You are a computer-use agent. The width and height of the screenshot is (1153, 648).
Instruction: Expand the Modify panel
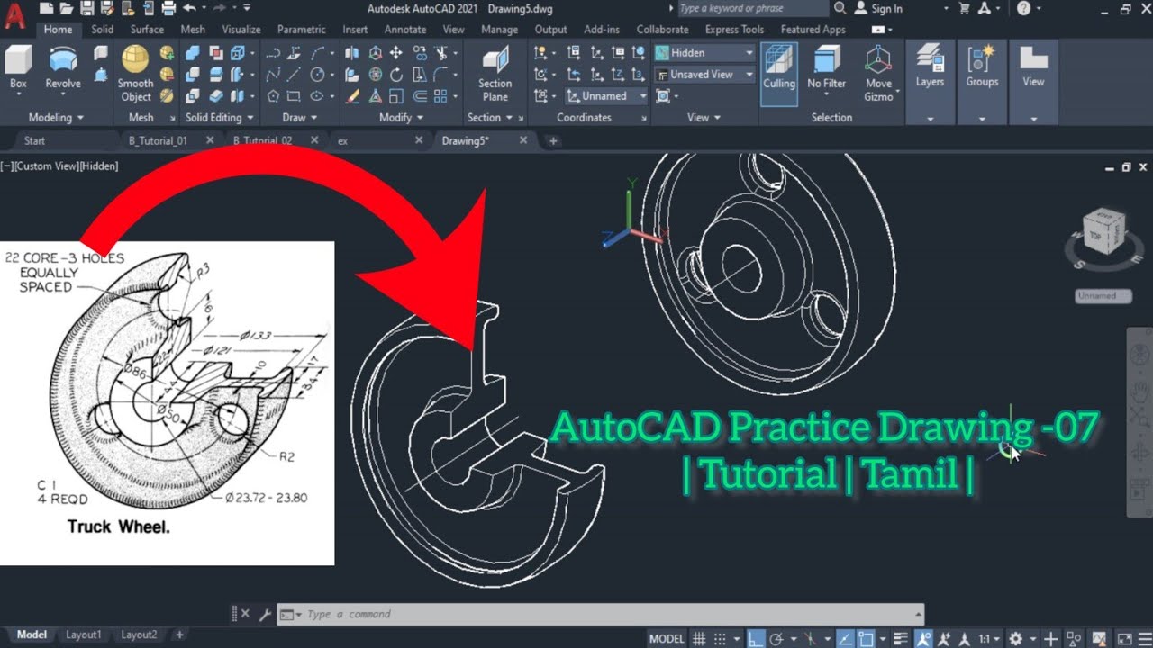[400, 118]
